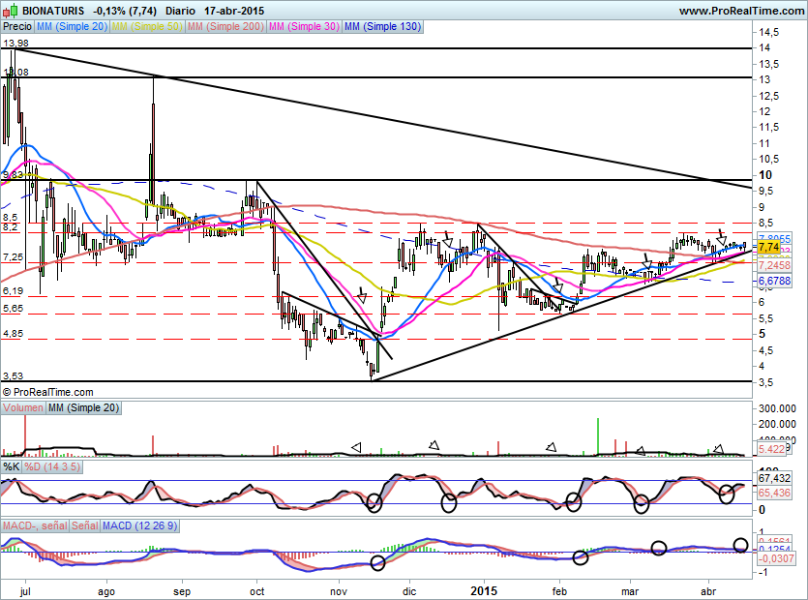Click the date 17-abr-2015 in the header
Screen dimensions: 808x600
pos(234,11)
